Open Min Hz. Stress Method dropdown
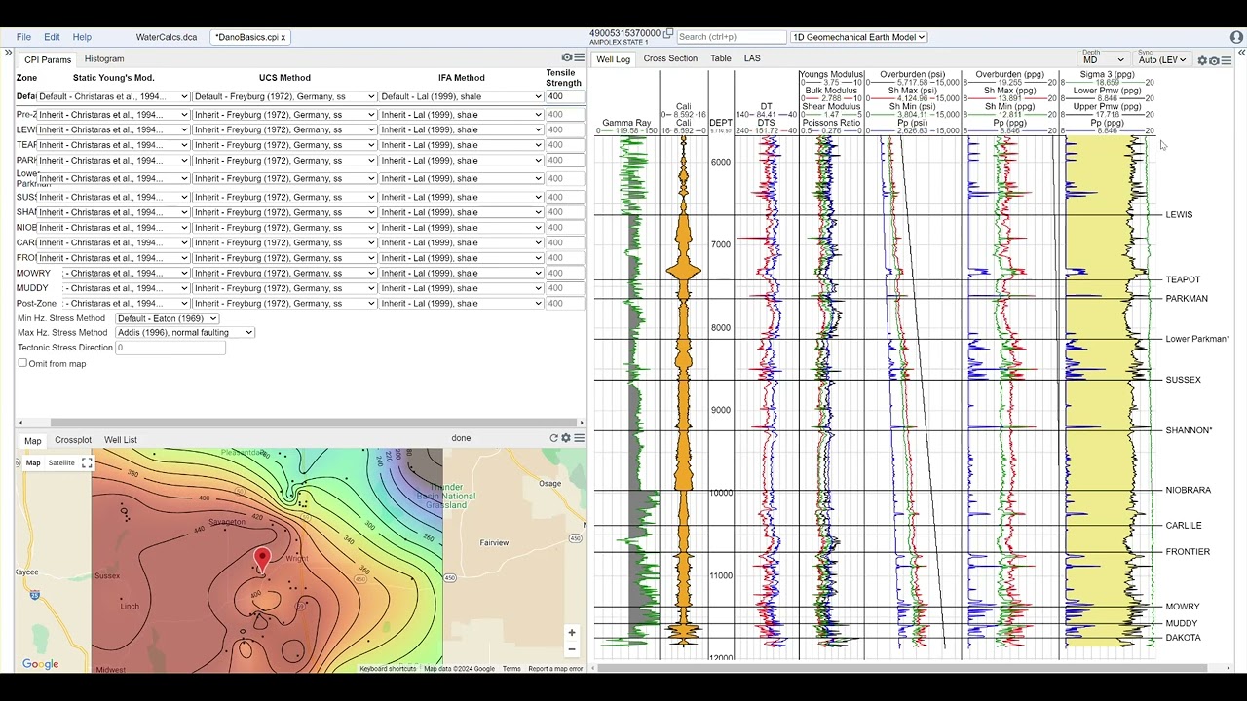1247x701 pixels. [x=167, y=318]
